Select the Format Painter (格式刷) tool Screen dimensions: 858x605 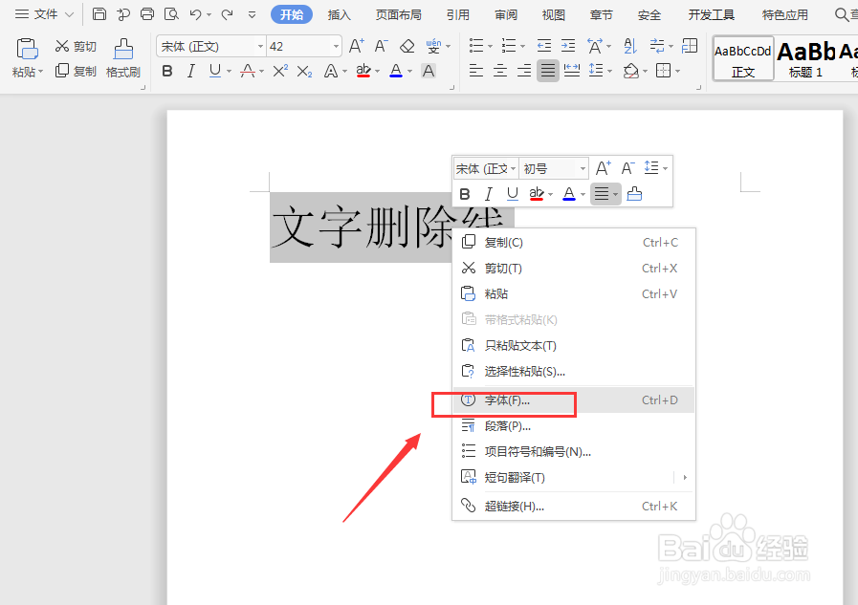click(121, 70)
